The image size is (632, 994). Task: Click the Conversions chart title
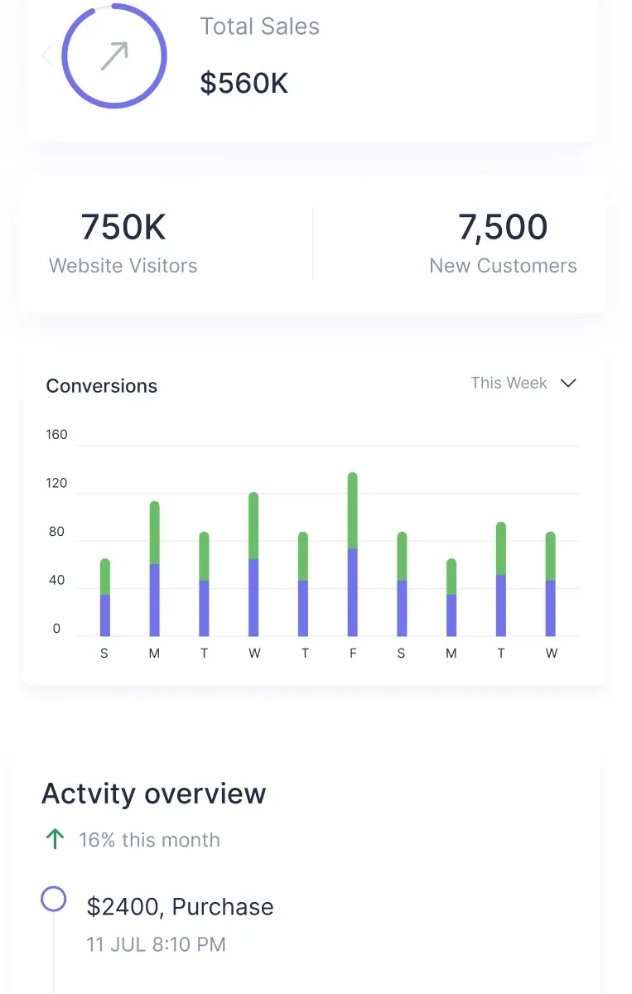(101, 386)
